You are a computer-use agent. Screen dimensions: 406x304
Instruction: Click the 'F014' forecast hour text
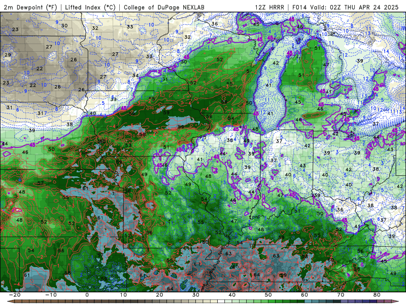299,7
